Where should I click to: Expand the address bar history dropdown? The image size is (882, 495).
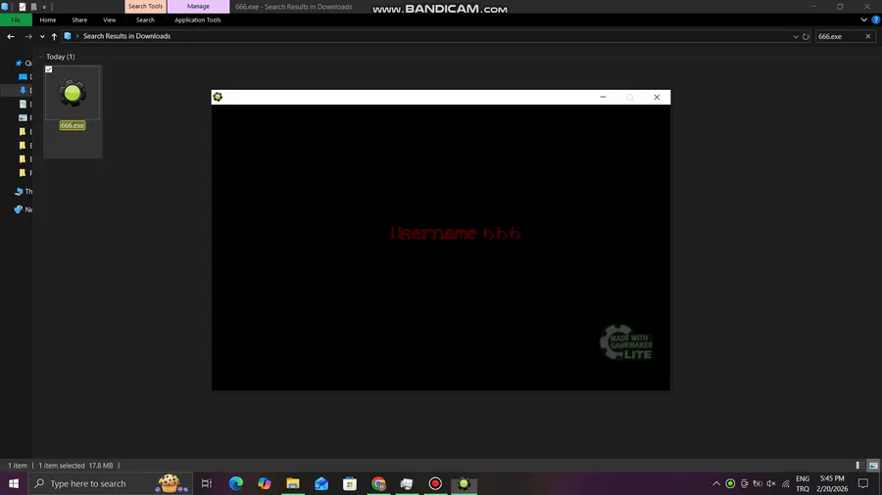tap(796, 36)
